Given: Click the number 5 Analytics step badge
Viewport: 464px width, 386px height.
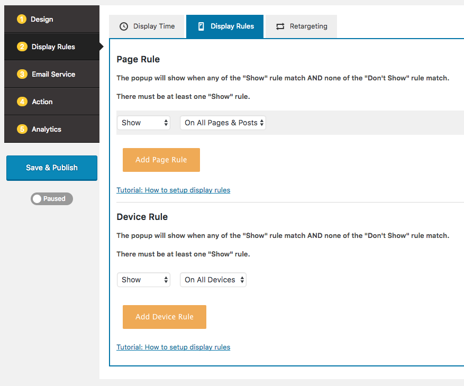Looking at the screenshot, I should point(22,130).
